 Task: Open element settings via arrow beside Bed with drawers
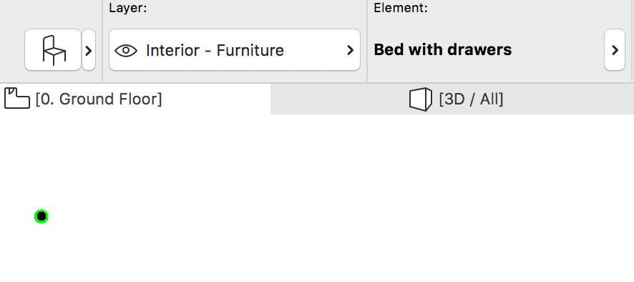tap(615, 50)
